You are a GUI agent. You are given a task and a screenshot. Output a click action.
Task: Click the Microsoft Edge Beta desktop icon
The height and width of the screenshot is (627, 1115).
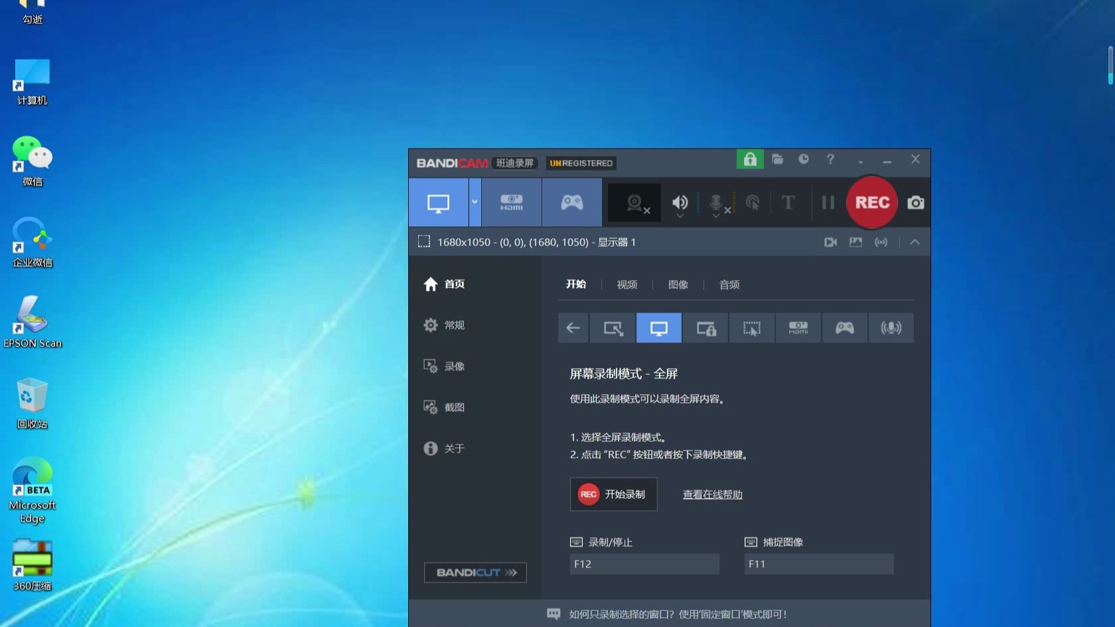[32, 491]
